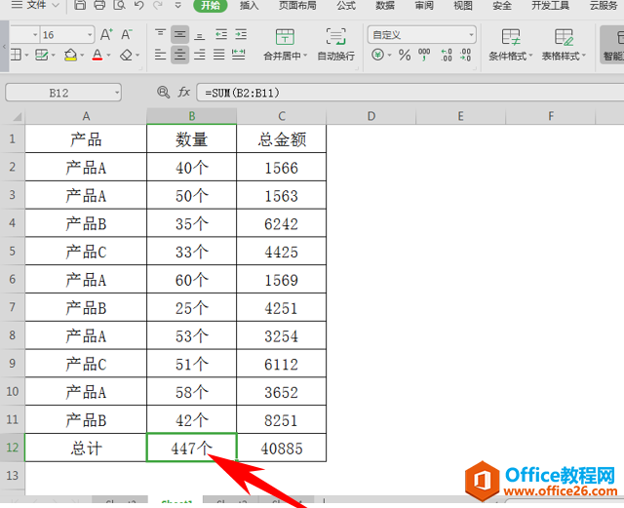Decrease font size with A- icon
Viewport: 624px width, 508px height.
[x=127, y=35]
